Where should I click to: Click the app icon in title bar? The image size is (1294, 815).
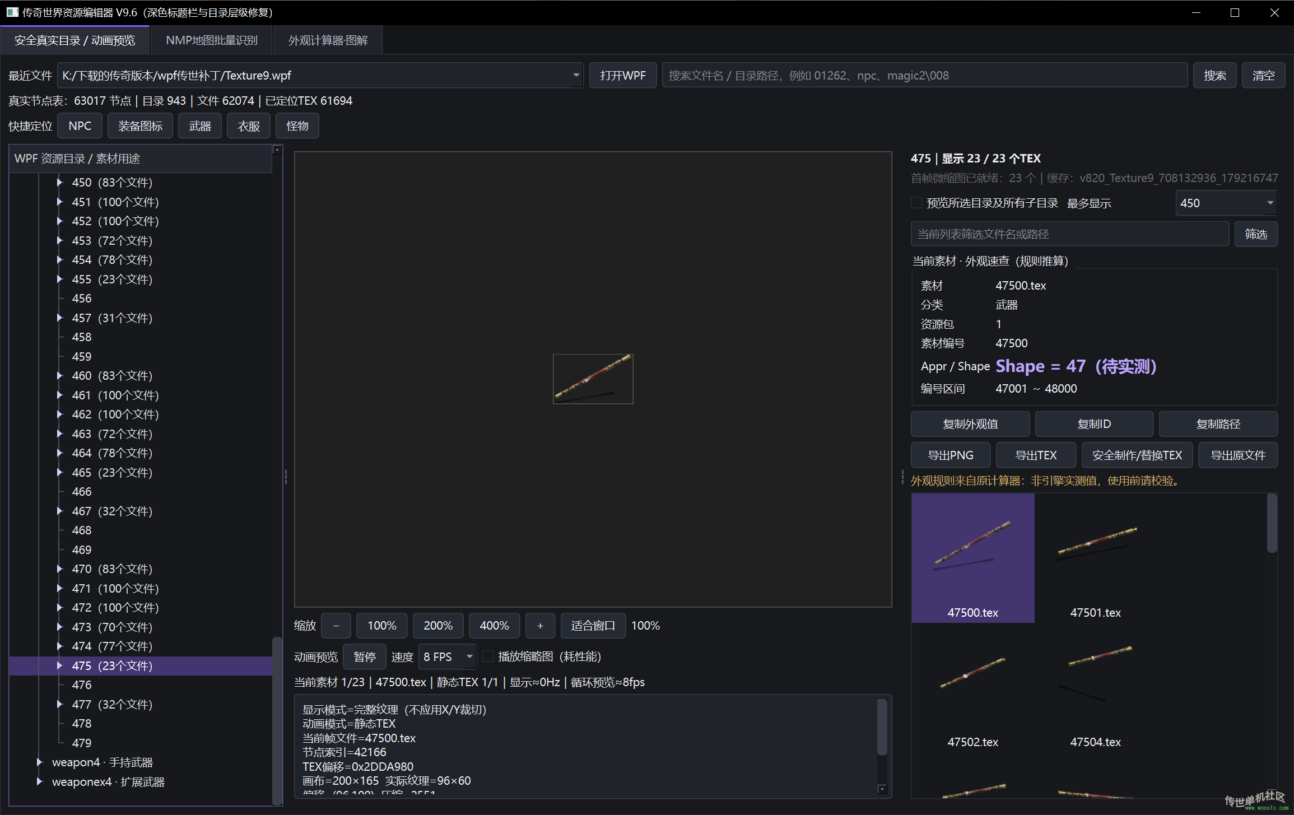click(12, 12)
